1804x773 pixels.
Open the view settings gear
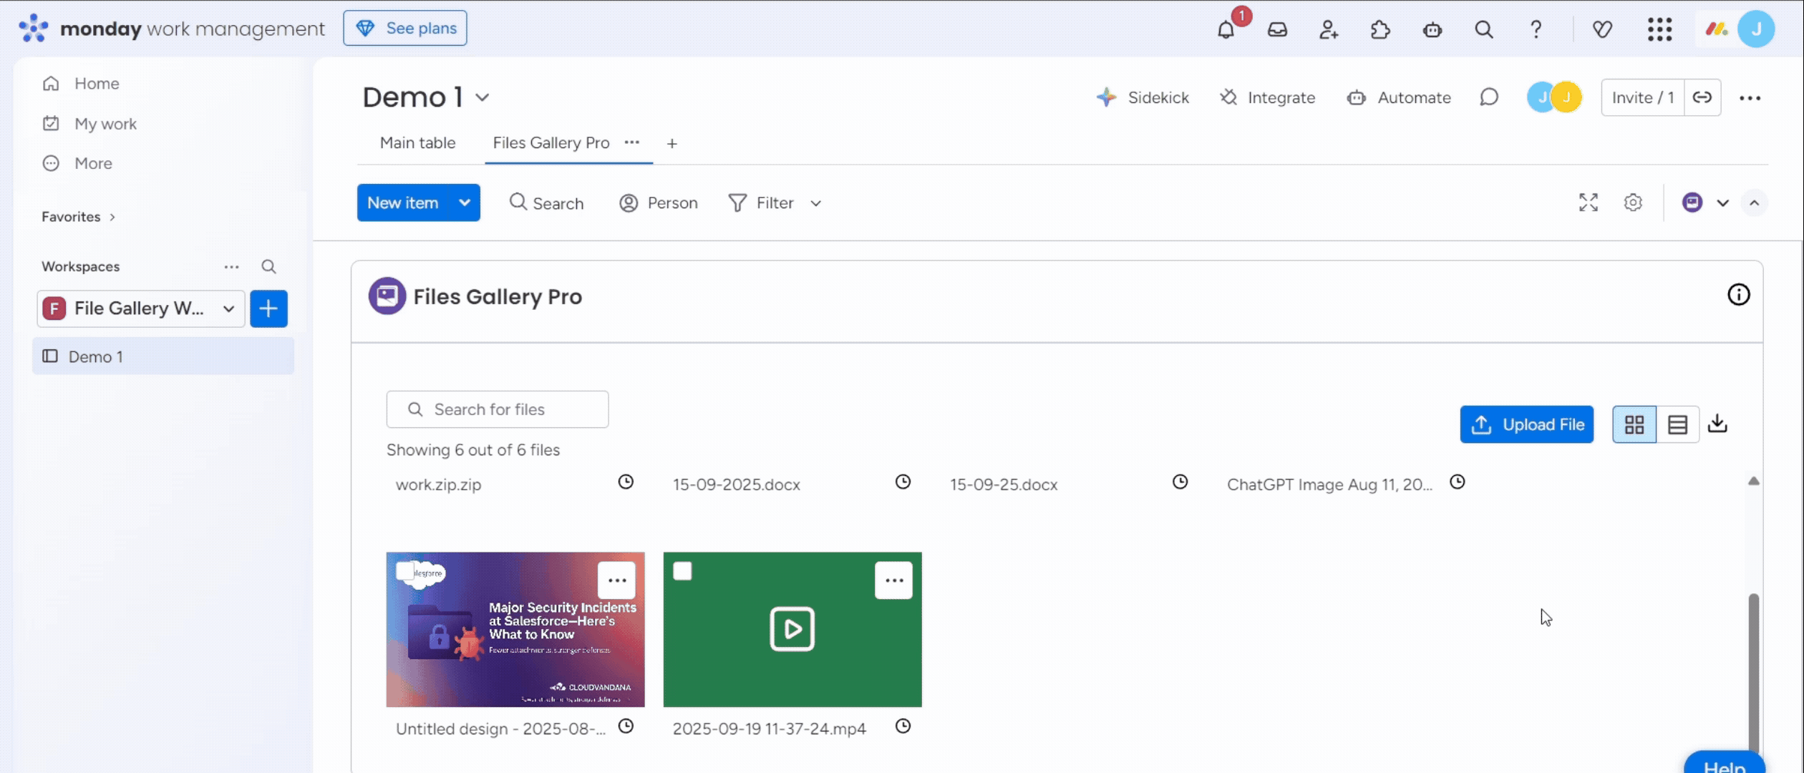(1633, 203)
